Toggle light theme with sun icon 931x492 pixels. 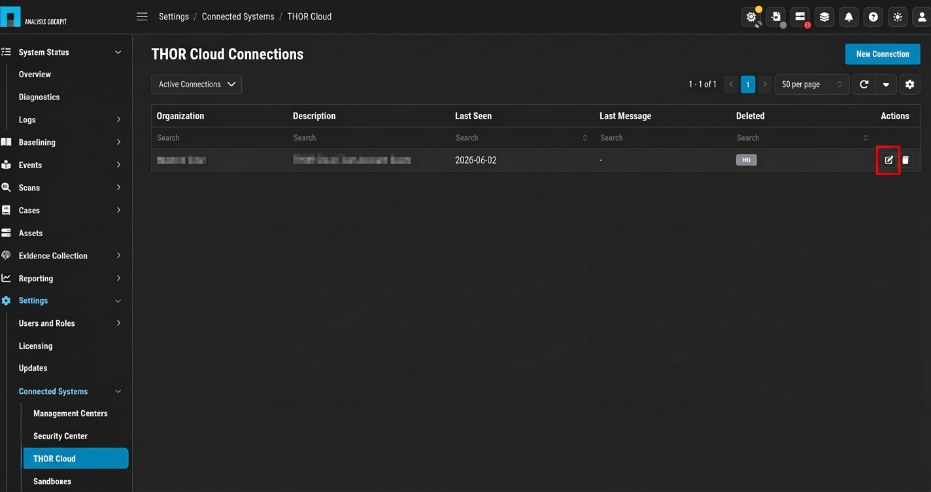[898, 17]
